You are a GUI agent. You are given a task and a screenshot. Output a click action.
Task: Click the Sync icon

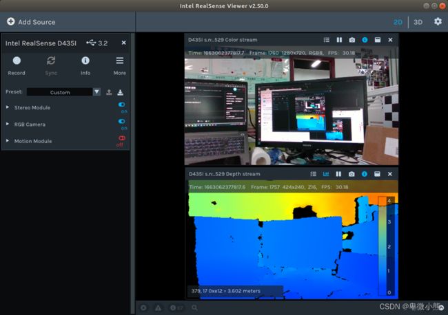coord(51,61)
